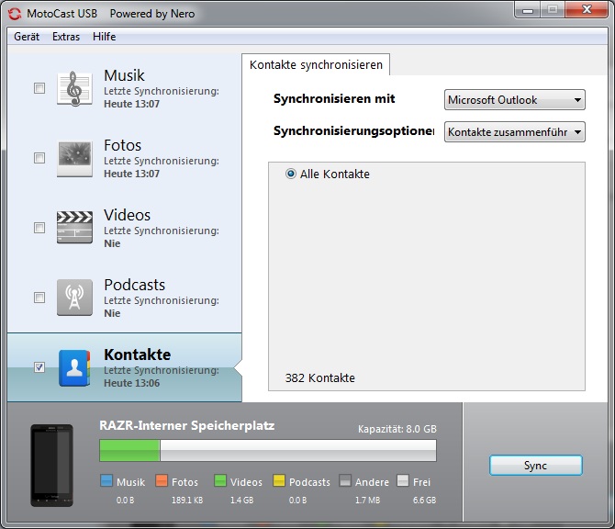This screenshot has width=615, height=529.
Task: Expand the Kontakte zusammenführen options dropdown
Action: pos(514,132)
